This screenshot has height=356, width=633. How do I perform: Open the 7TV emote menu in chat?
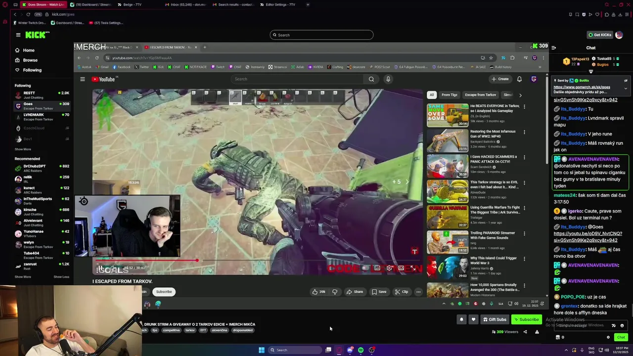click(x=614, y=325)
